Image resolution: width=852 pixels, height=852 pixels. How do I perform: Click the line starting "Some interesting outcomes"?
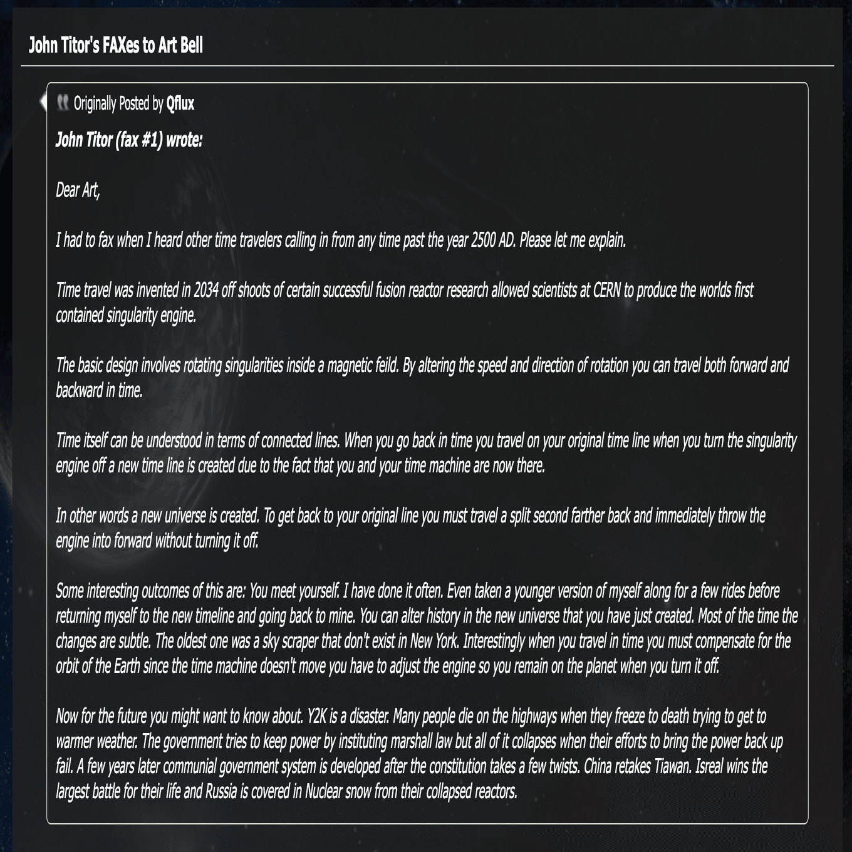pos(417,591)
